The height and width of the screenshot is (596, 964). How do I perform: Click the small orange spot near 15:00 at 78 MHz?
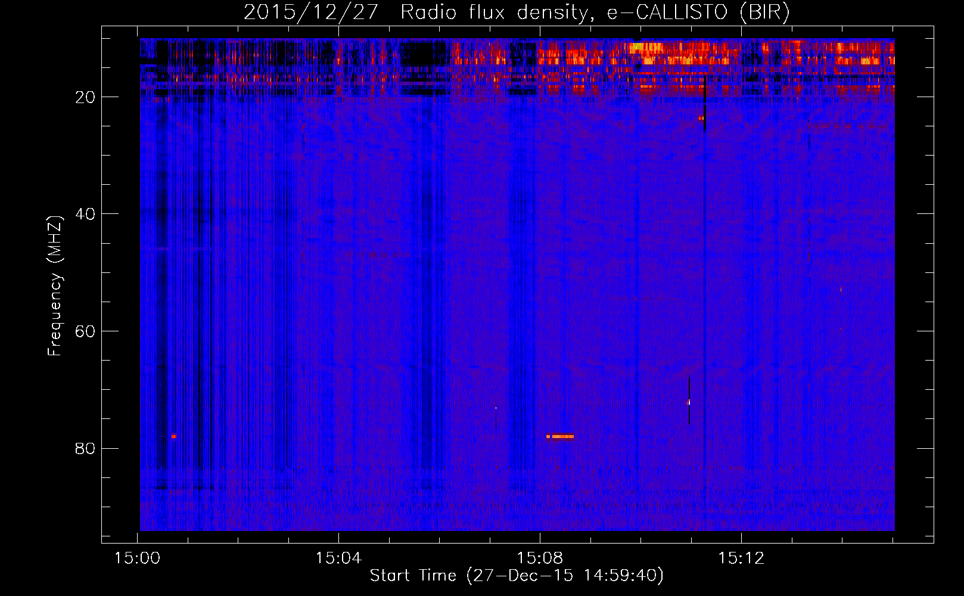click(173, 436)
